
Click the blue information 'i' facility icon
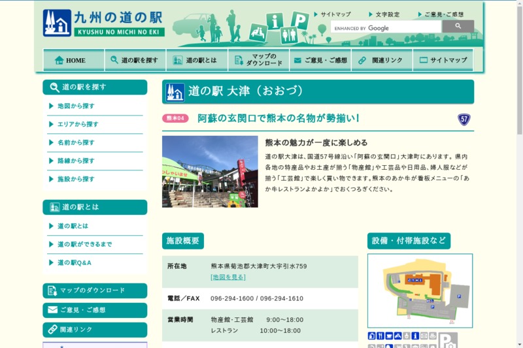point(414,336)
